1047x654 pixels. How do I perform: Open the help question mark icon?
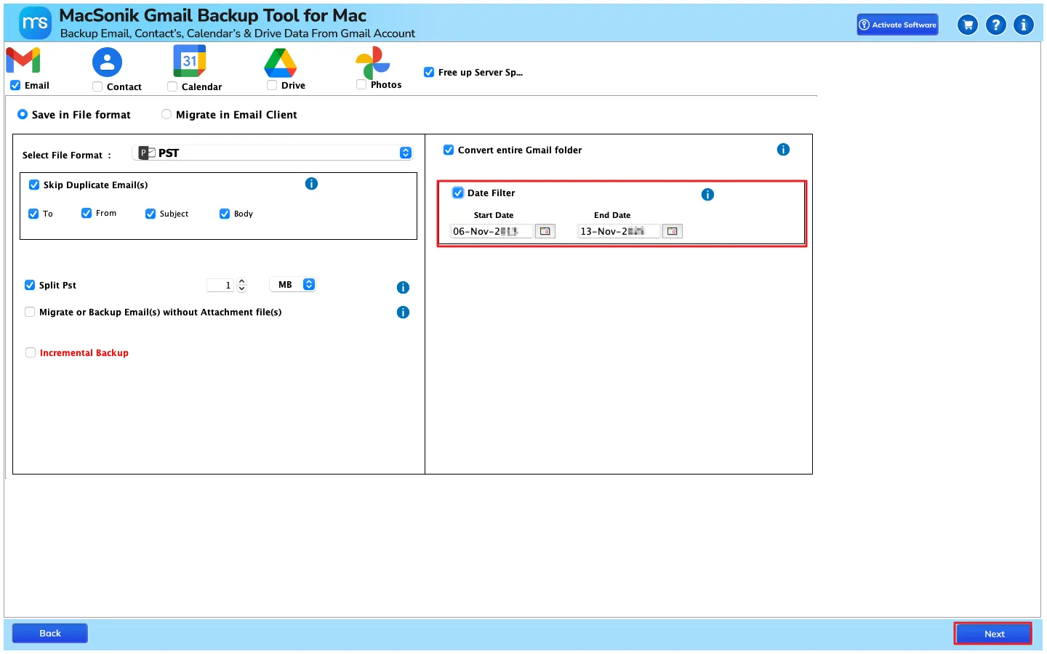click(996, 25)
